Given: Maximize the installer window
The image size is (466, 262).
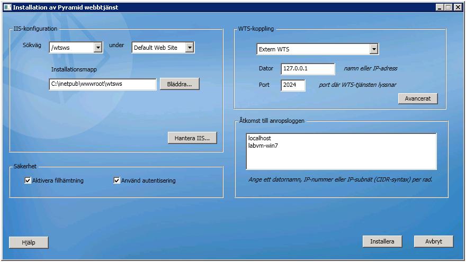Looking at the screenshot, I should click(449, 7).
